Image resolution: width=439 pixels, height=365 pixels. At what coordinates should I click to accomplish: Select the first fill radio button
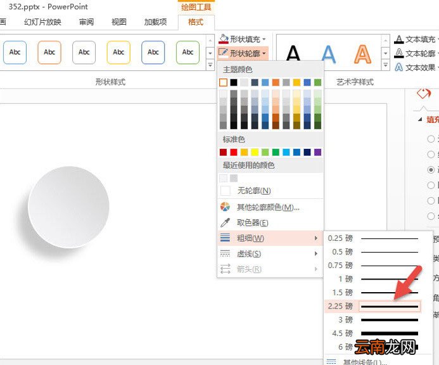point(431,139)
